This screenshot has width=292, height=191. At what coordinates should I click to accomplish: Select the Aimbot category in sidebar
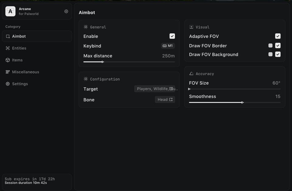pos(37,36)
